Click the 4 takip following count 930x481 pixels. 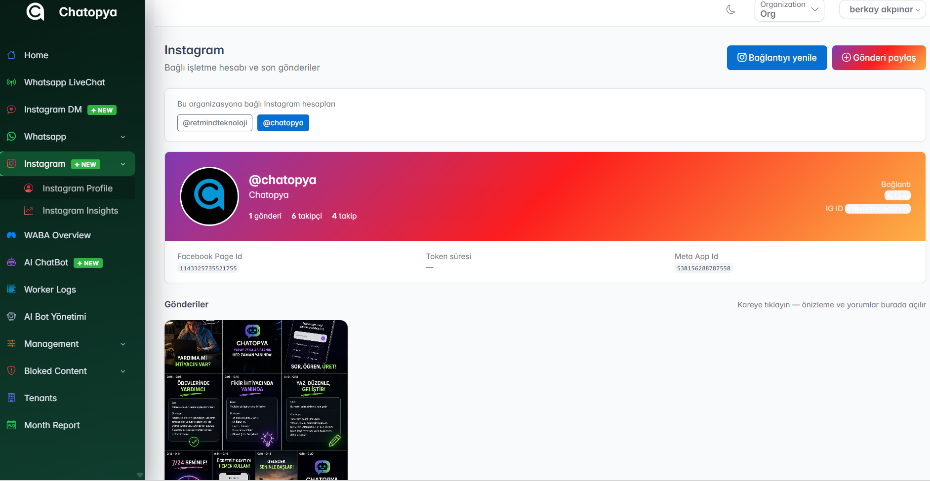pos(344,216)
